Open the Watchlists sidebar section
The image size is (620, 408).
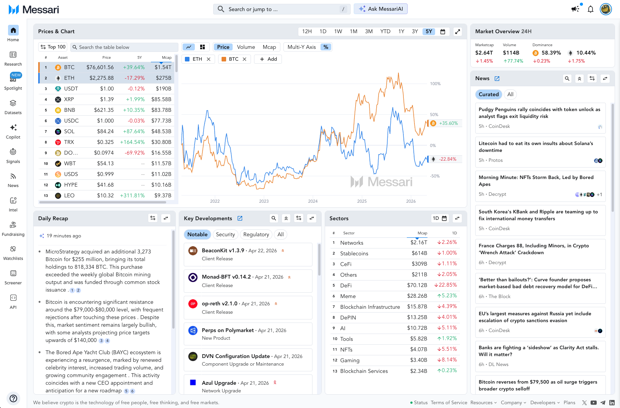[13, 253]
